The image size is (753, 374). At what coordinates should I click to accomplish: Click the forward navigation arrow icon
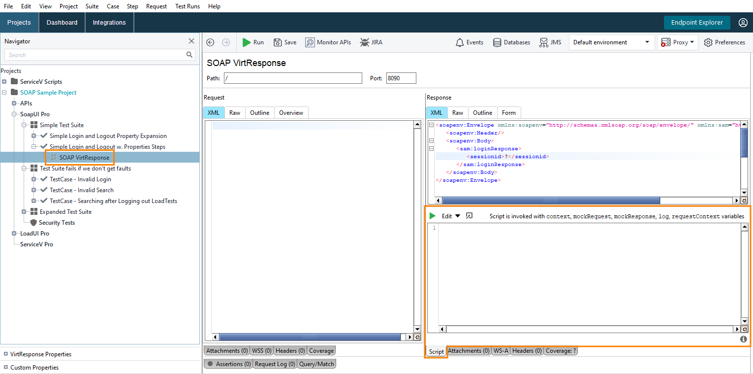pyautogui.click(x=226, y=42)
